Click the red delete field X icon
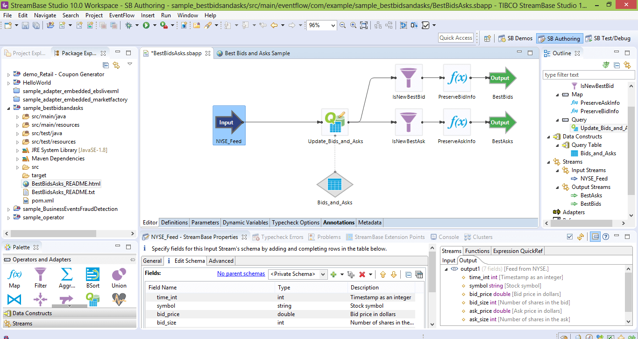The width and height of the screenshot is (638, 339). (362, 274)
